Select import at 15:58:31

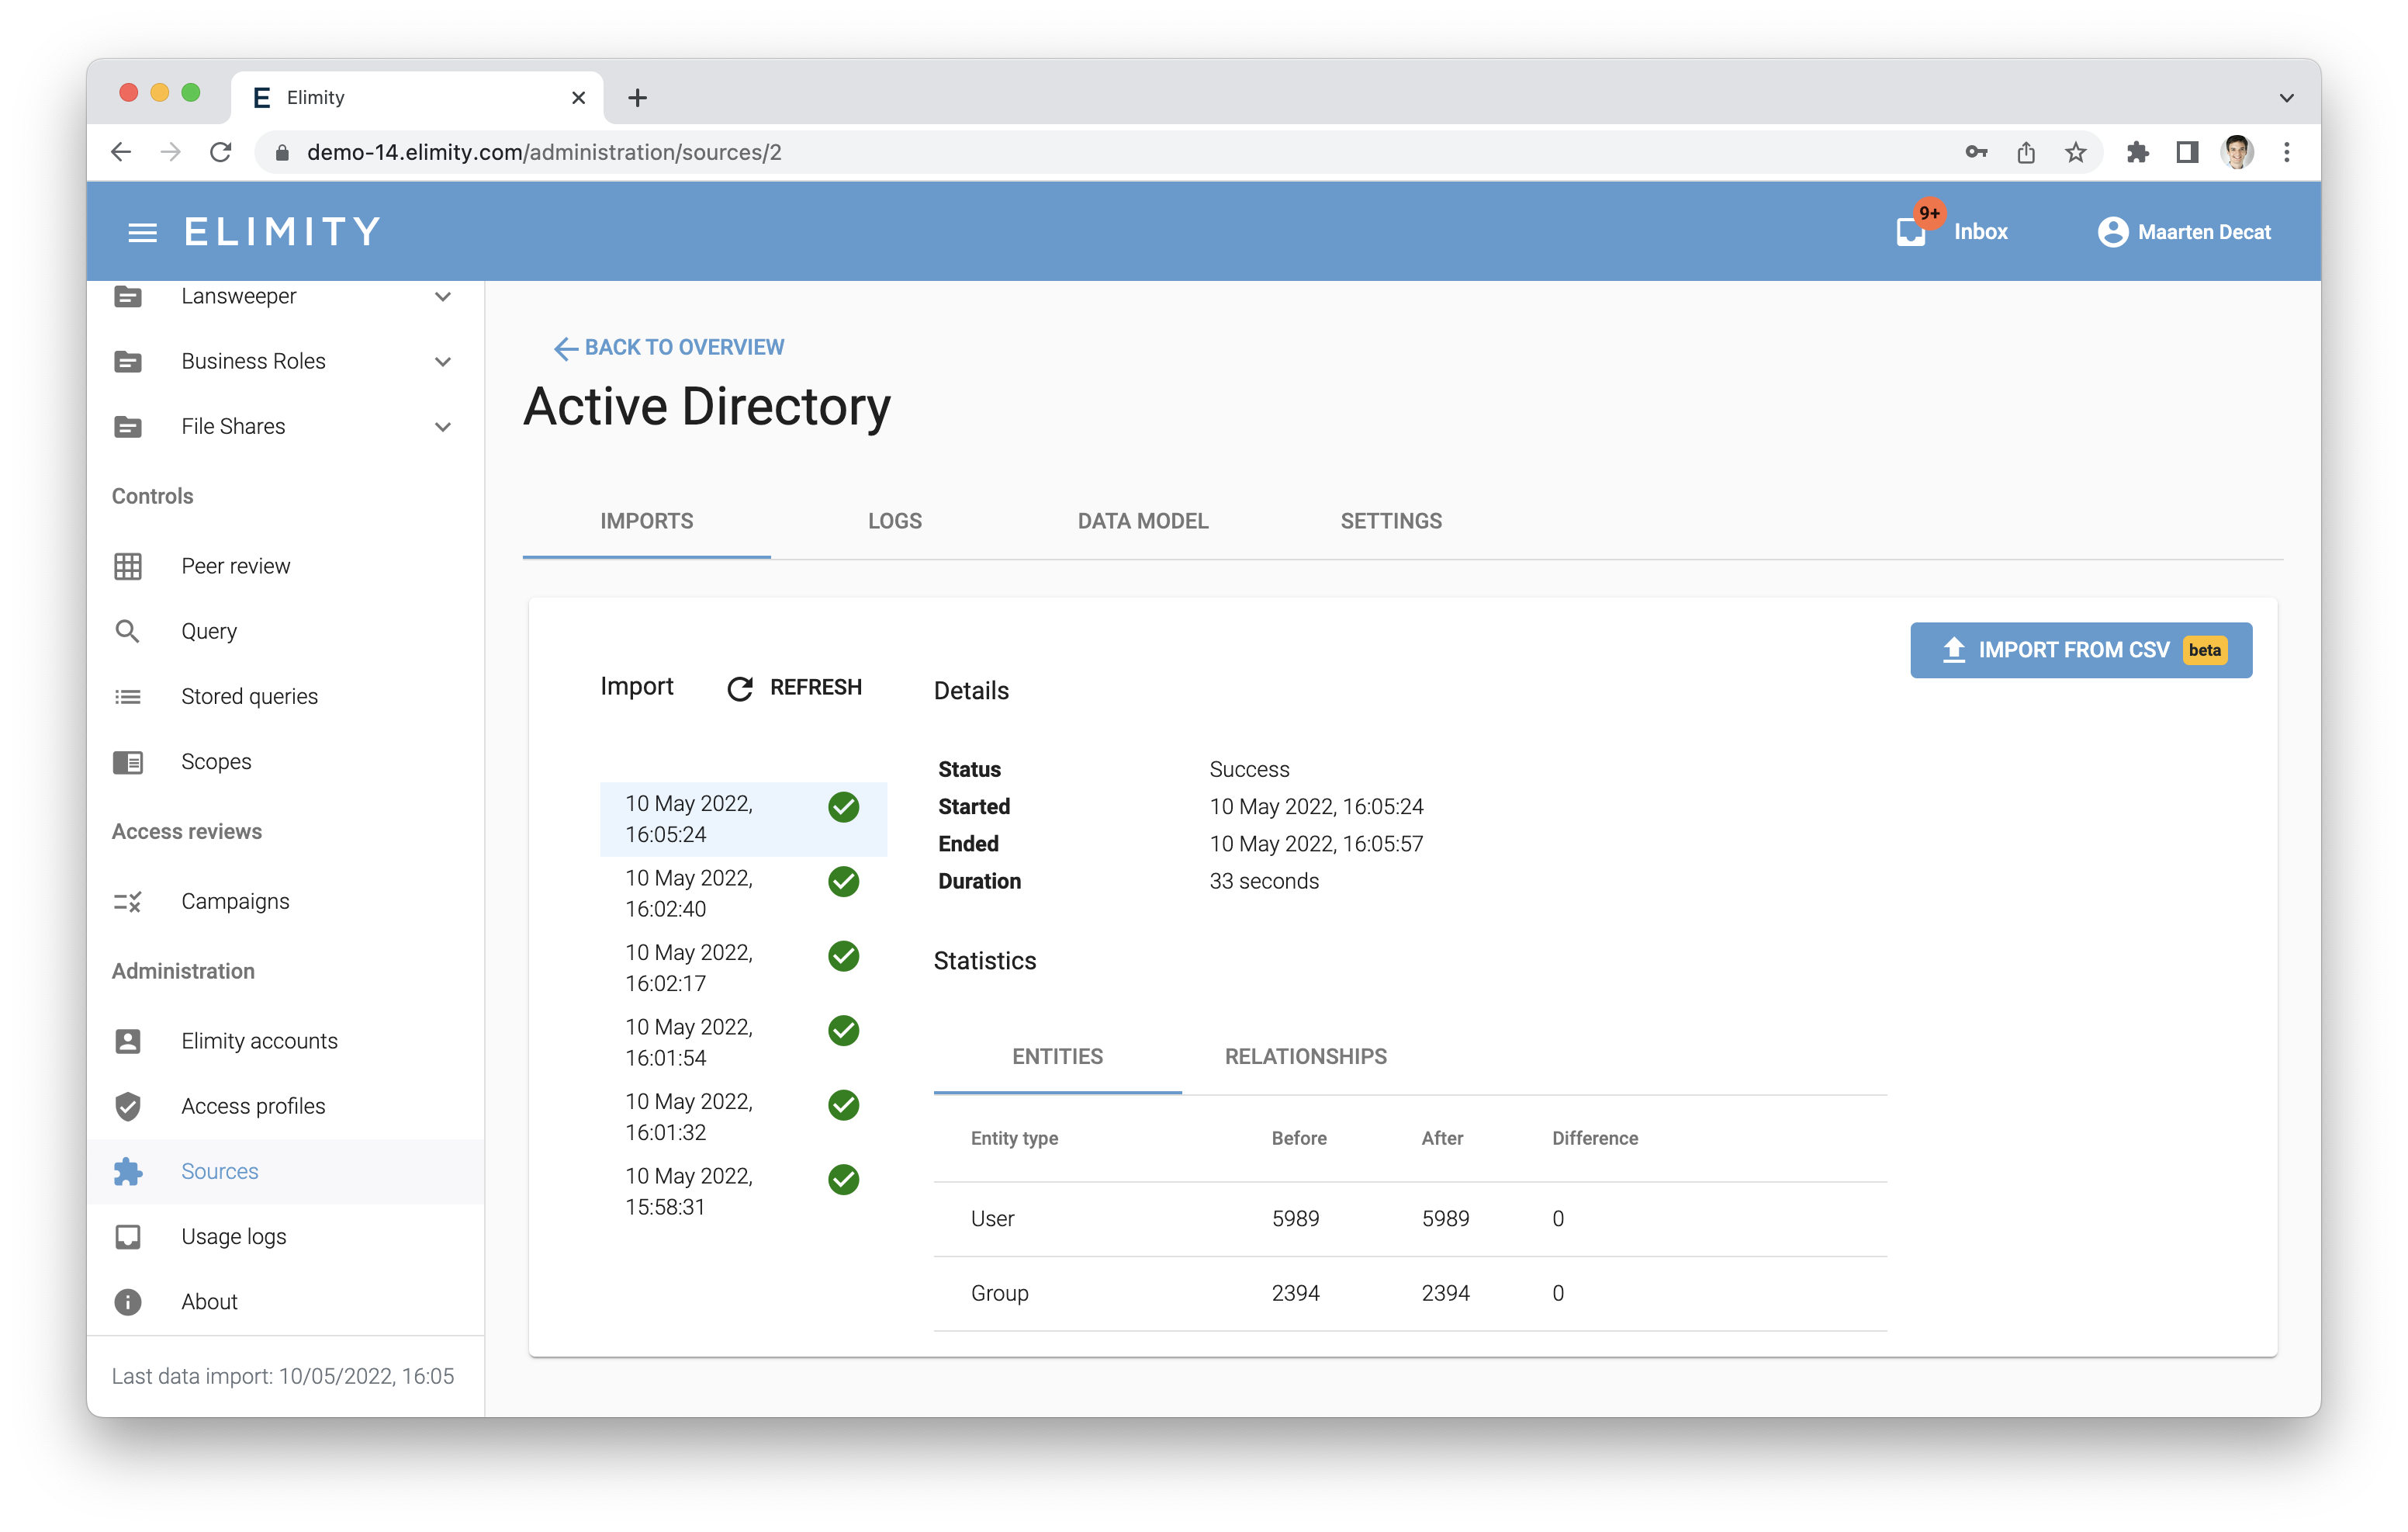(x=743, y=1192)
